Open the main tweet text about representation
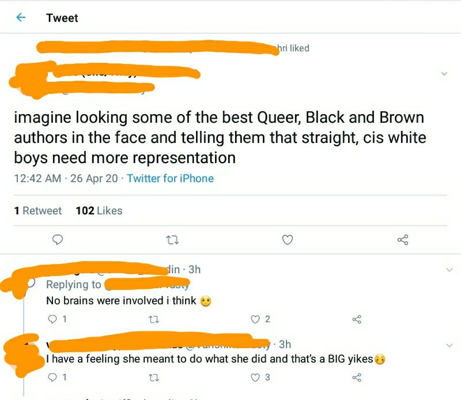 pyautogui.click(x=220, y=137)
